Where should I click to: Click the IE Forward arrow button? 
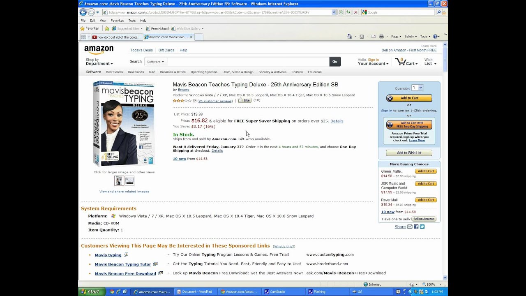(91, 12)
